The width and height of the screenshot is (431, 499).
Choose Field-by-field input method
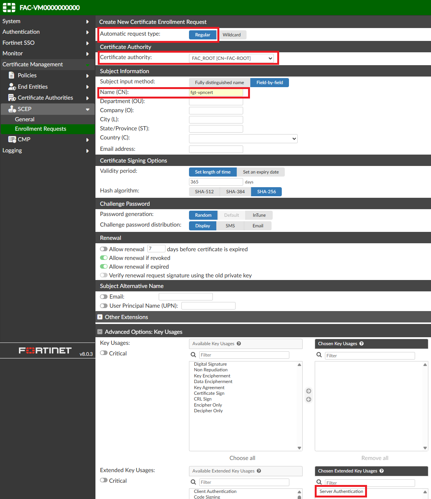click(270, 83)
